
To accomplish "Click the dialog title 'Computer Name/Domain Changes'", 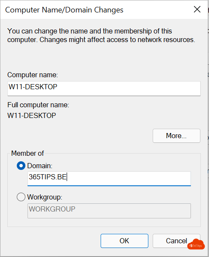I will (x=64, y=10).
